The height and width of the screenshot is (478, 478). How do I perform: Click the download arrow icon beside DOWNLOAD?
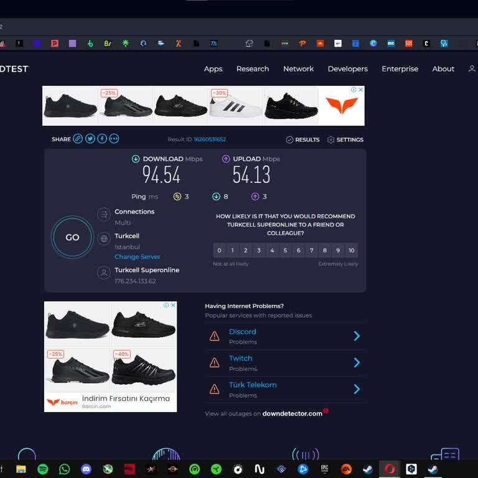[136, 159]
